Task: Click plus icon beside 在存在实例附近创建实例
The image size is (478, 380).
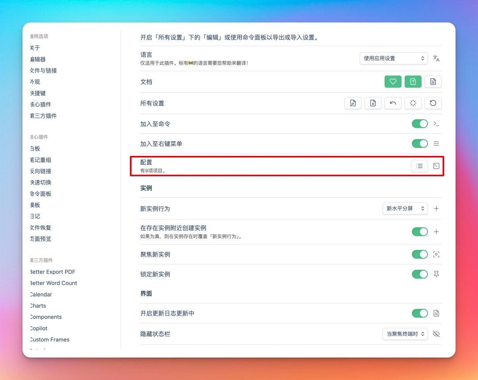Action: (x=436, y=232)
